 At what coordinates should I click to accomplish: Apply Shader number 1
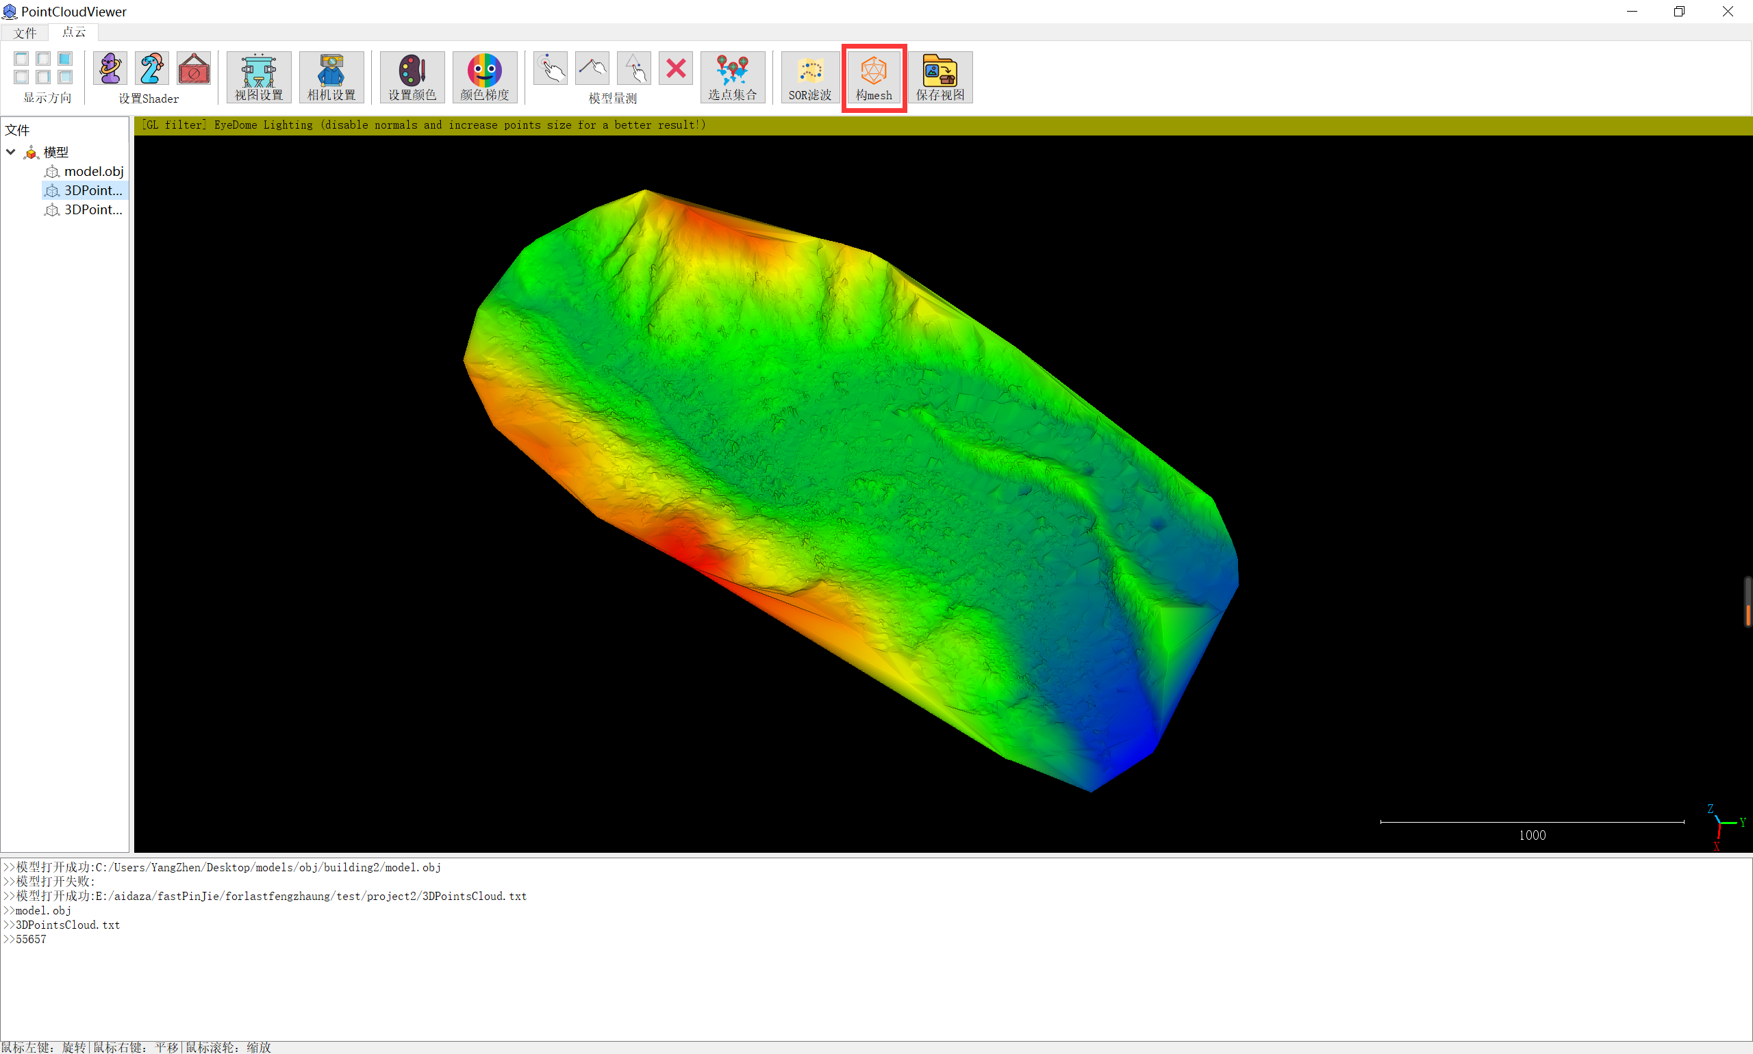click(110, 69)
